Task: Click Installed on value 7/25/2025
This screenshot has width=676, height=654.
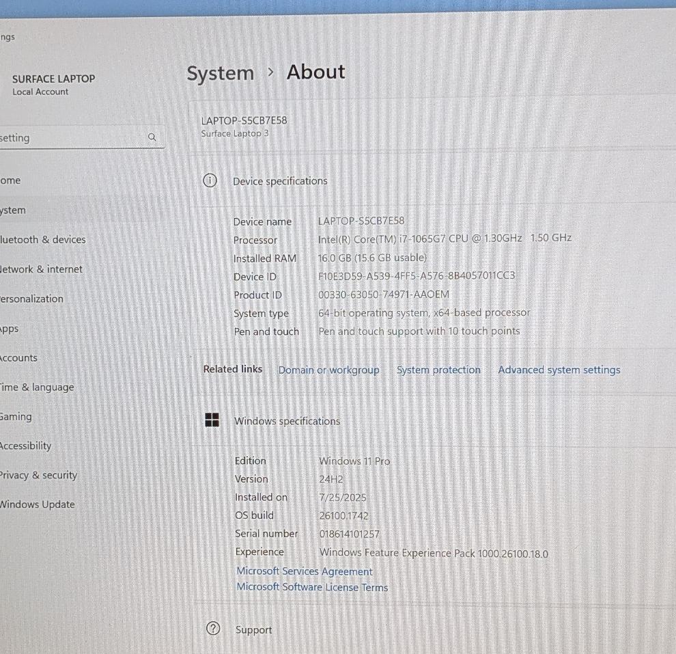Action: [343, 498]
